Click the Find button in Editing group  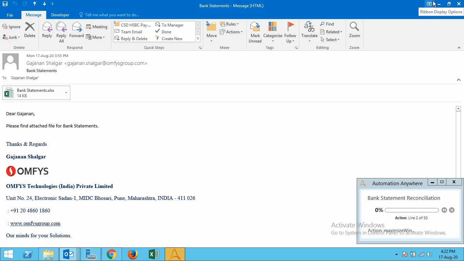click(327, 24)
